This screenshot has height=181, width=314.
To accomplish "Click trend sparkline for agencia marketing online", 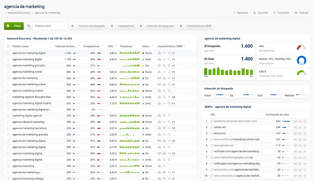I will point(130,72).
